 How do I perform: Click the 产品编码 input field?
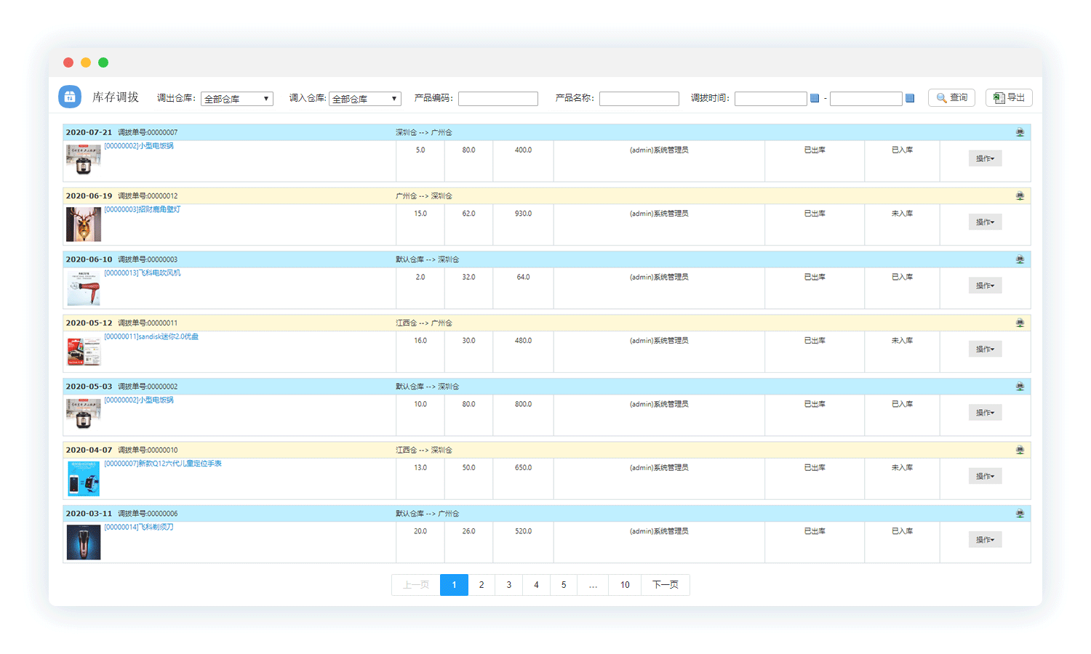498,99
